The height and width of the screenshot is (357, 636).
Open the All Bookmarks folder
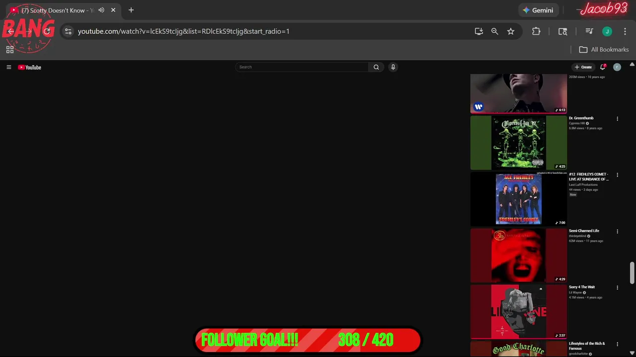(x=604, y=50)
